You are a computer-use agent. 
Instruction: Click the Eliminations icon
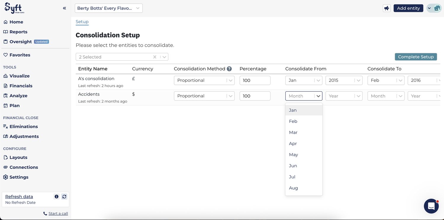coord(5,127)
